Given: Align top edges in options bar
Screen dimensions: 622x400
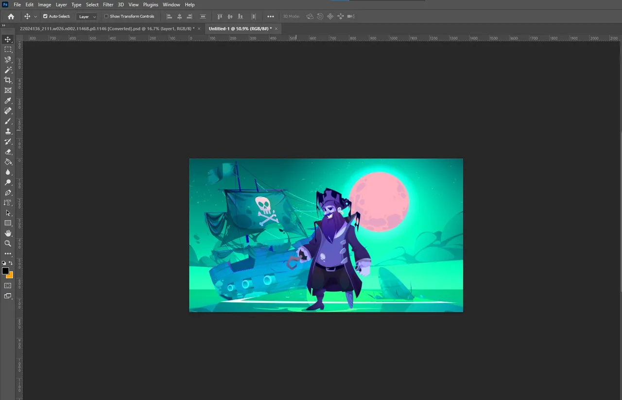Looking at the screenshot, I should (220, 16).
